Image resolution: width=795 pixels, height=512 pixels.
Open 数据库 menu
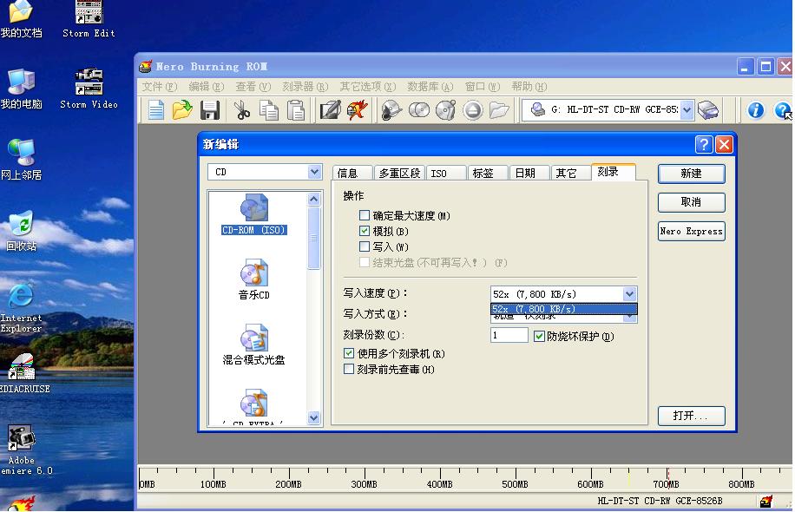click(430, 87)
